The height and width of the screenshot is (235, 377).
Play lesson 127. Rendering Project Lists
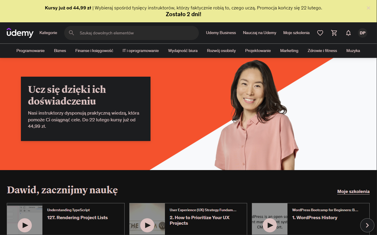click(25, 225)
